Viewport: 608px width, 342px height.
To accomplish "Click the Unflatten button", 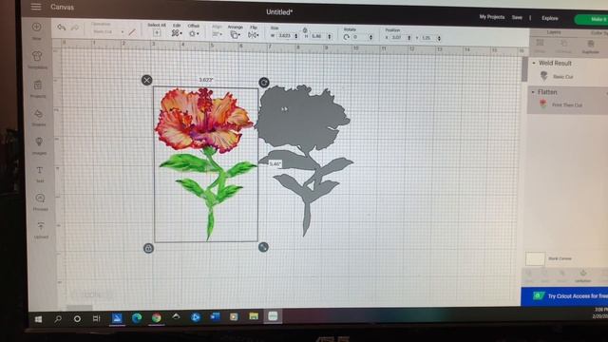I will pos(582,275).
